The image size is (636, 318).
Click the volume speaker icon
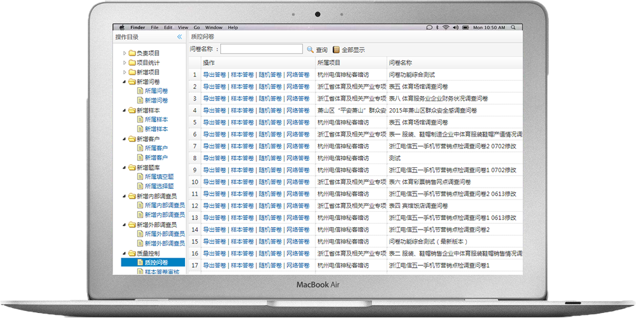(x=455, y=28)
